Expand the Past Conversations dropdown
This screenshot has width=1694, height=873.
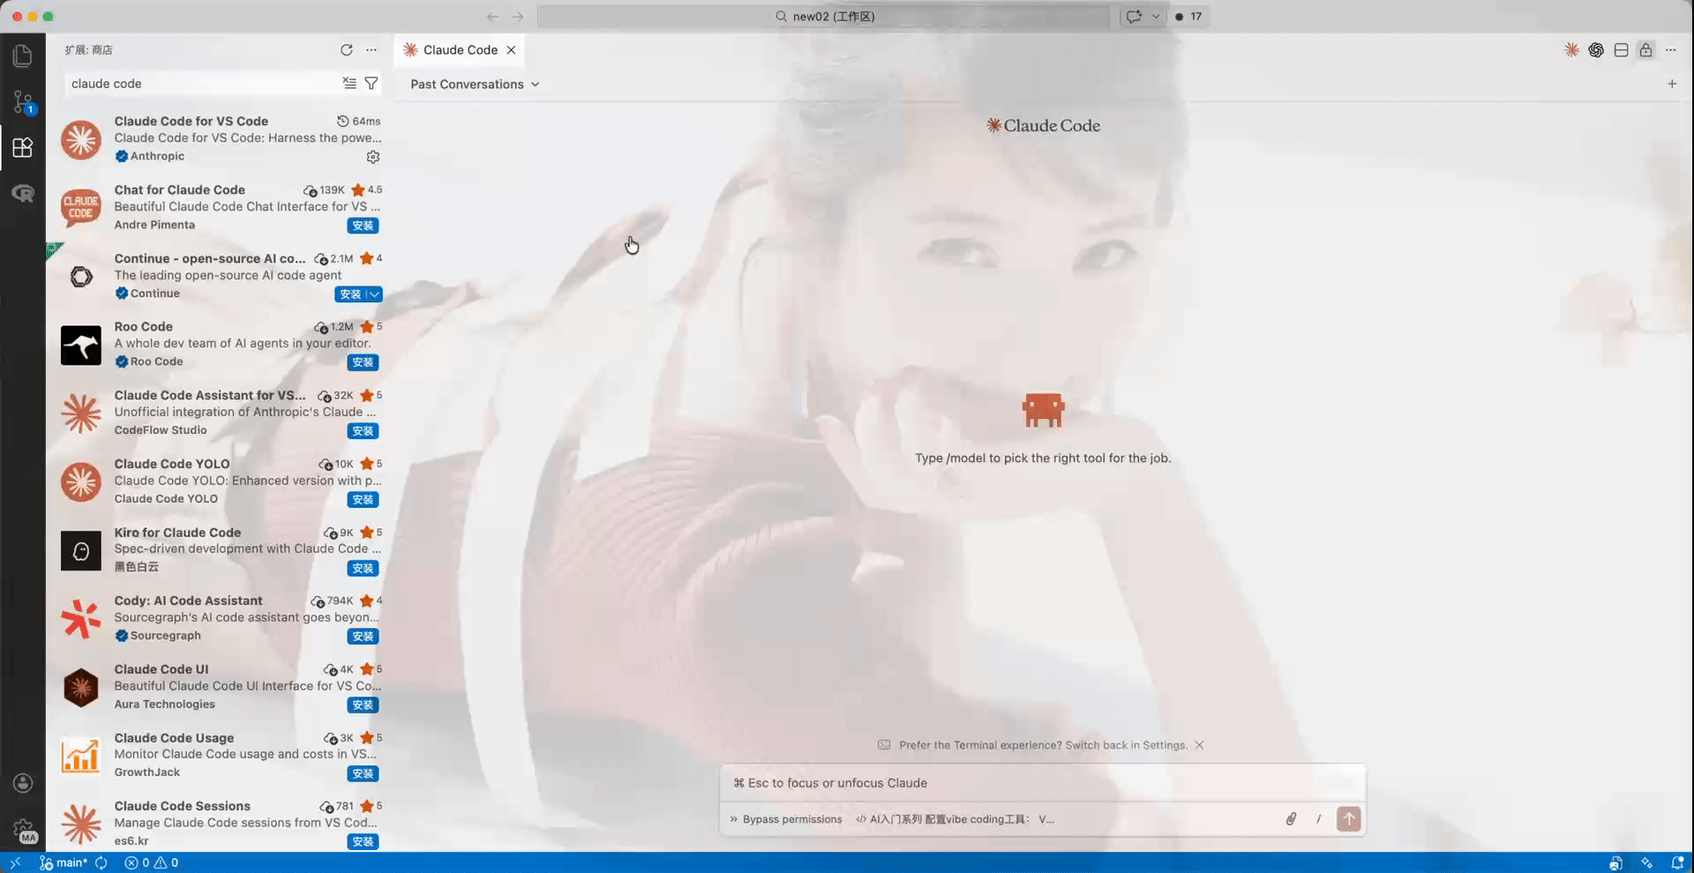(475, 85)
